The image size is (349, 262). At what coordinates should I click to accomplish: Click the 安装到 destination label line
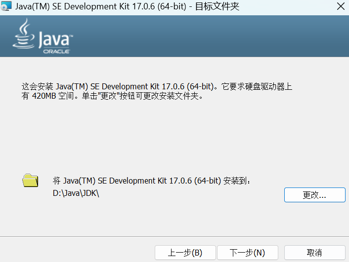tap(152, 181)
